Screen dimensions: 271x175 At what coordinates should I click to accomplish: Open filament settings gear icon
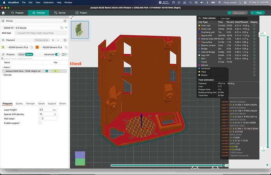65,40
